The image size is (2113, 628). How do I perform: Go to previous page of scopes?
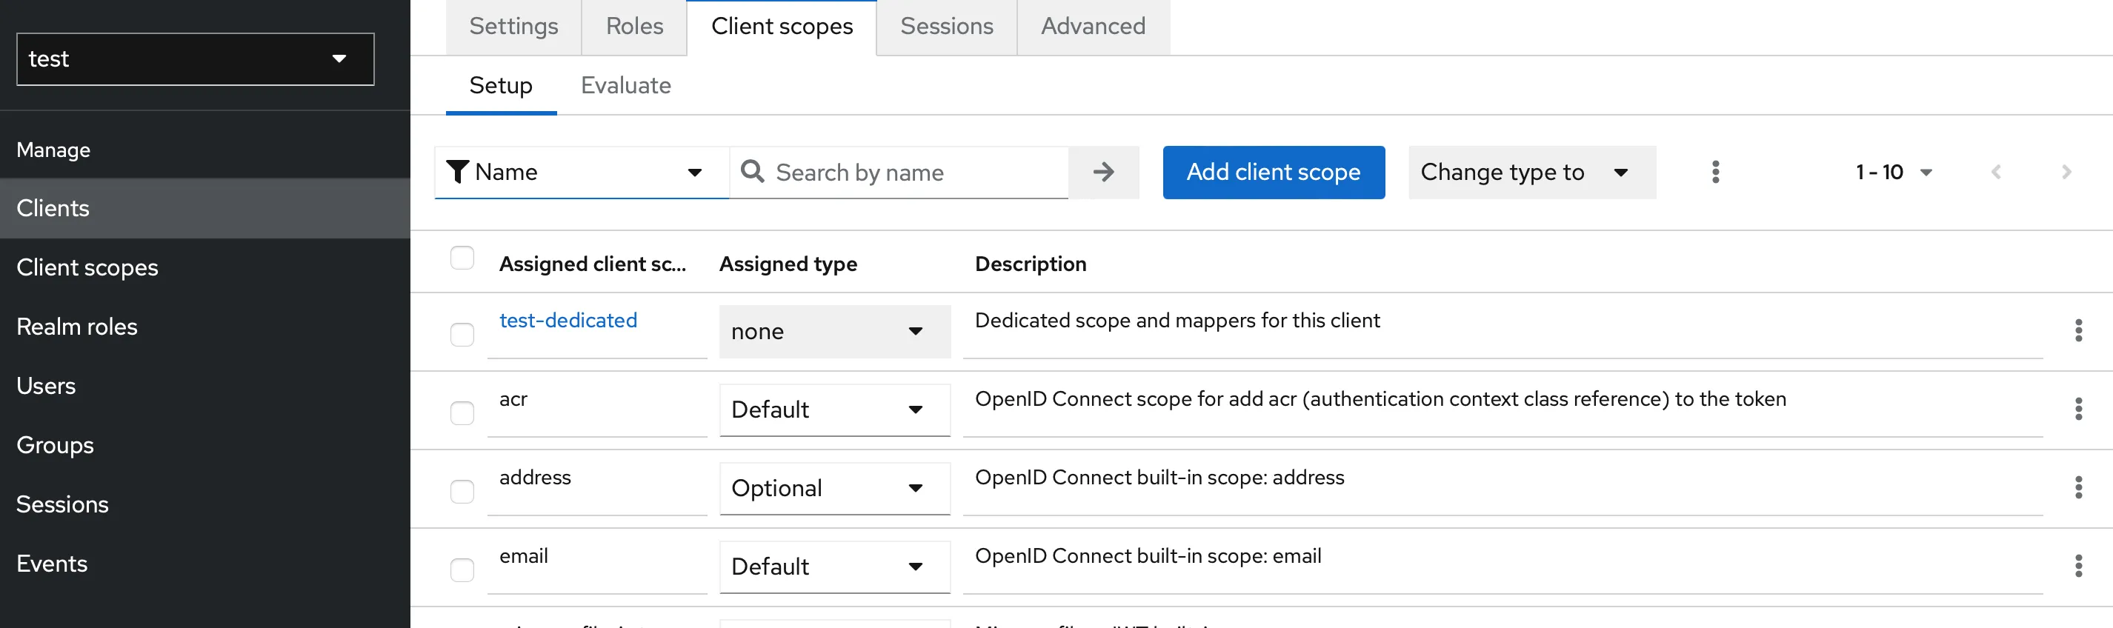(x=1996, y=172)
